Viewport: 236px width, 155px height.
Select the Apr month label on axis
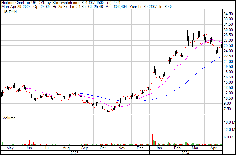click(x=214, y=148)
